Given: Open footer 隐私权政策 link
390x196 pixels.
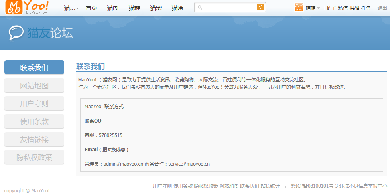Looking at the screenshot, I should (x=206, y=186).
